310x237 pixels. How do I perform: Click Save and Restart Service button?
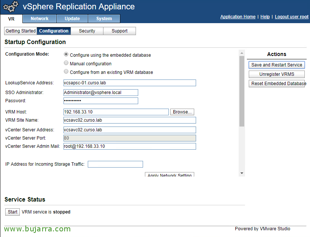[277, 65]
